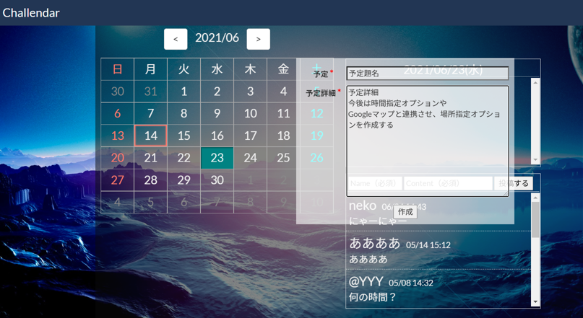
Task: Select June 18 in the calendar
Action: pos(283,136)
